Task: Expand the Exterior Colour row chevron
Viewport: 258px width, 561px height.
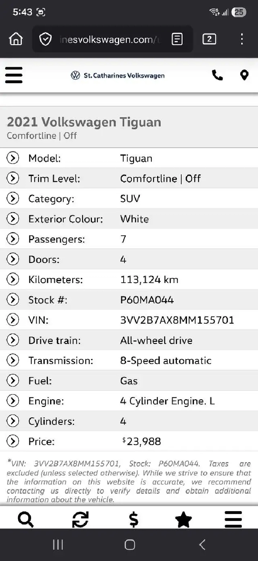Action: [13, 219]
